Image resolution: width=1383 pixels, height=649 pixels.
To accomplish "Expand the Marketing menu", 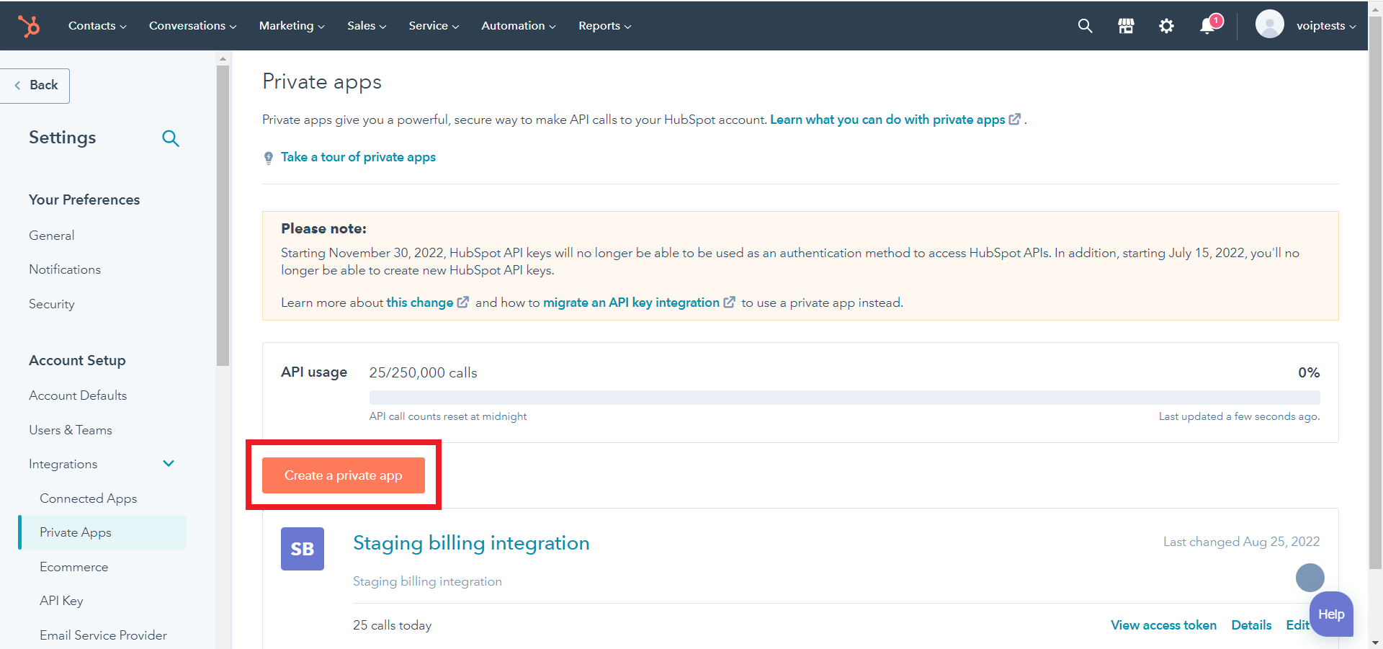I will click(x=292, y=26).
